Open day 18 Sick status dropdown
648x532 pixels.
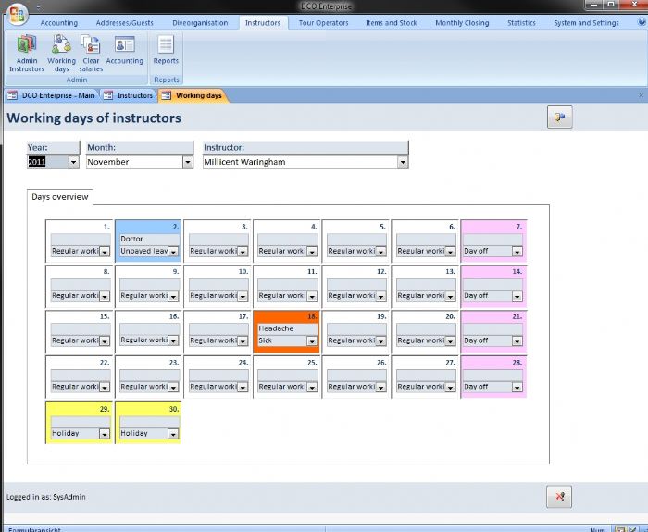tap(313, 340)
